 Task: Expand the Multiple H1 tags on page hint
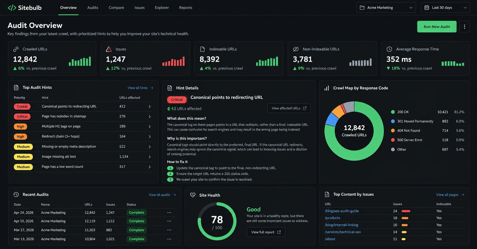tap(150, 127)
